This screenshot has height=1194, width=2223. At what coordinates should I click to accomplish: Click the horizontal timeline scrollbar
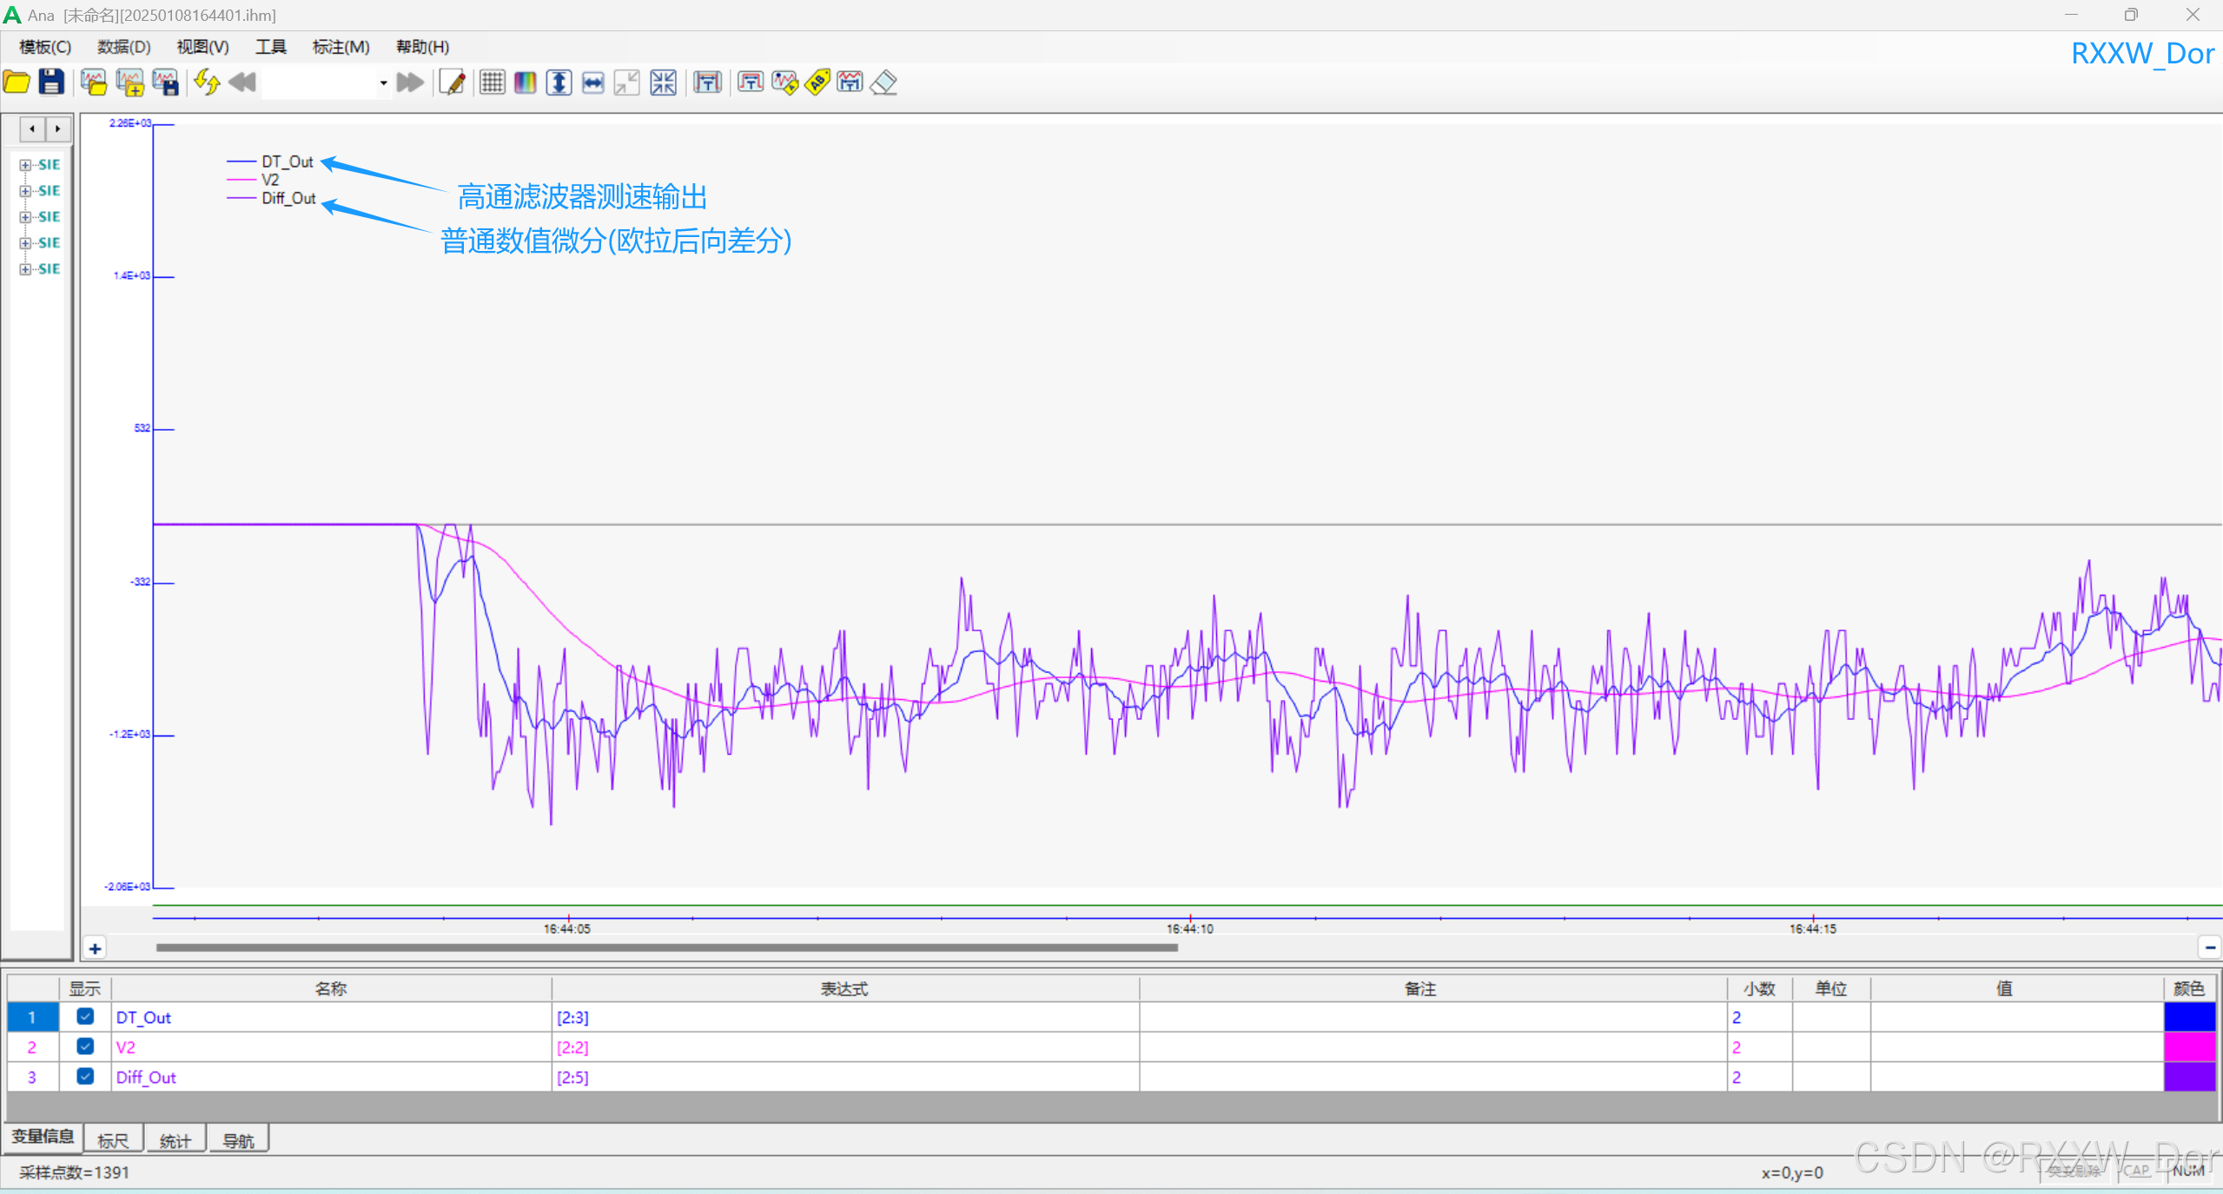(x=666, y=948)
